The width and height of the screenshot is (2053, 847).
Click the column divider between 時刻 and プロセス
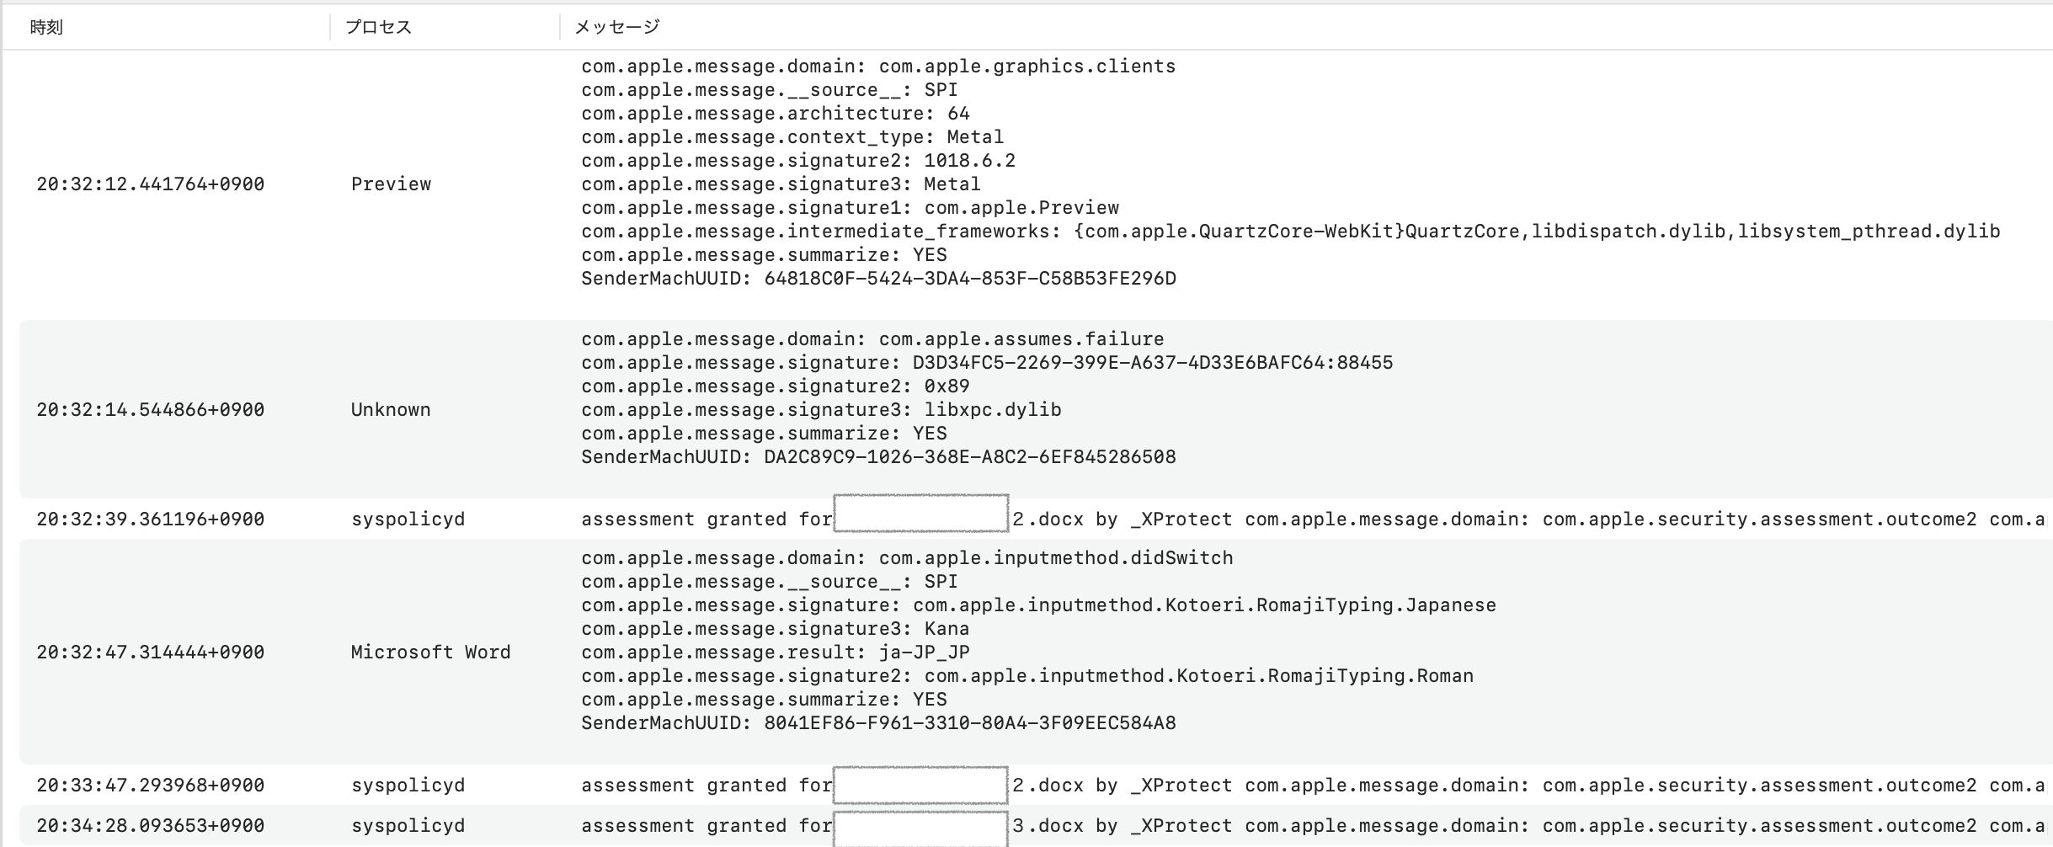coord(330,27)
